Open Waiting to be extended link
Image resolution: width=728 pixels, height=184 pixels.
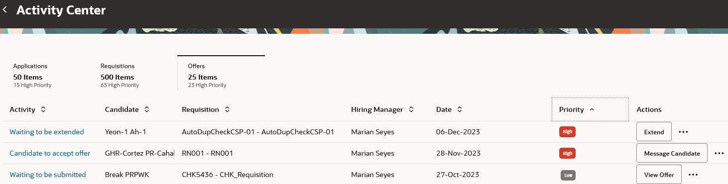[47, 132]
